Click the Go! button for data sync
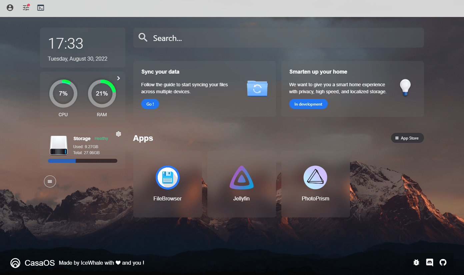The width and height of the screenshot is (464, 275). click(x=150, y=104)
